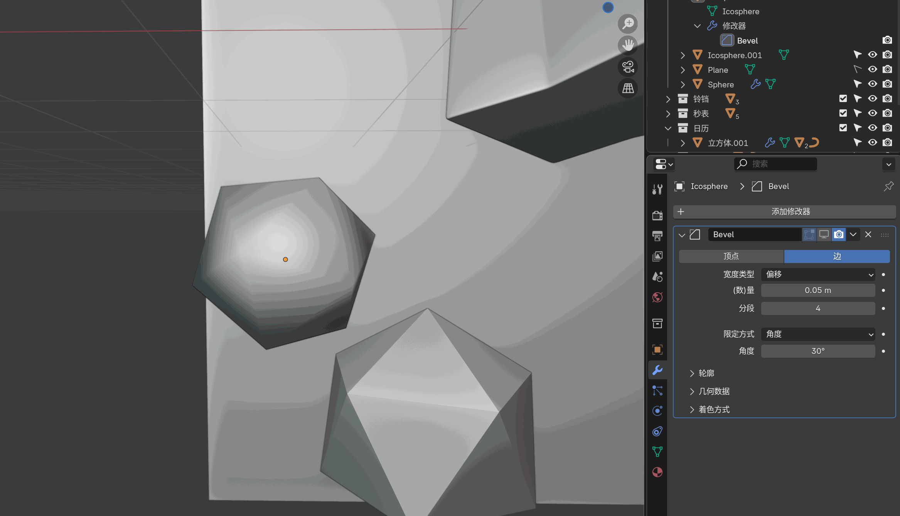This screenshot has height=516, width=900.
Task: Open the Physics properties tab icon
Action: [657, 410]
